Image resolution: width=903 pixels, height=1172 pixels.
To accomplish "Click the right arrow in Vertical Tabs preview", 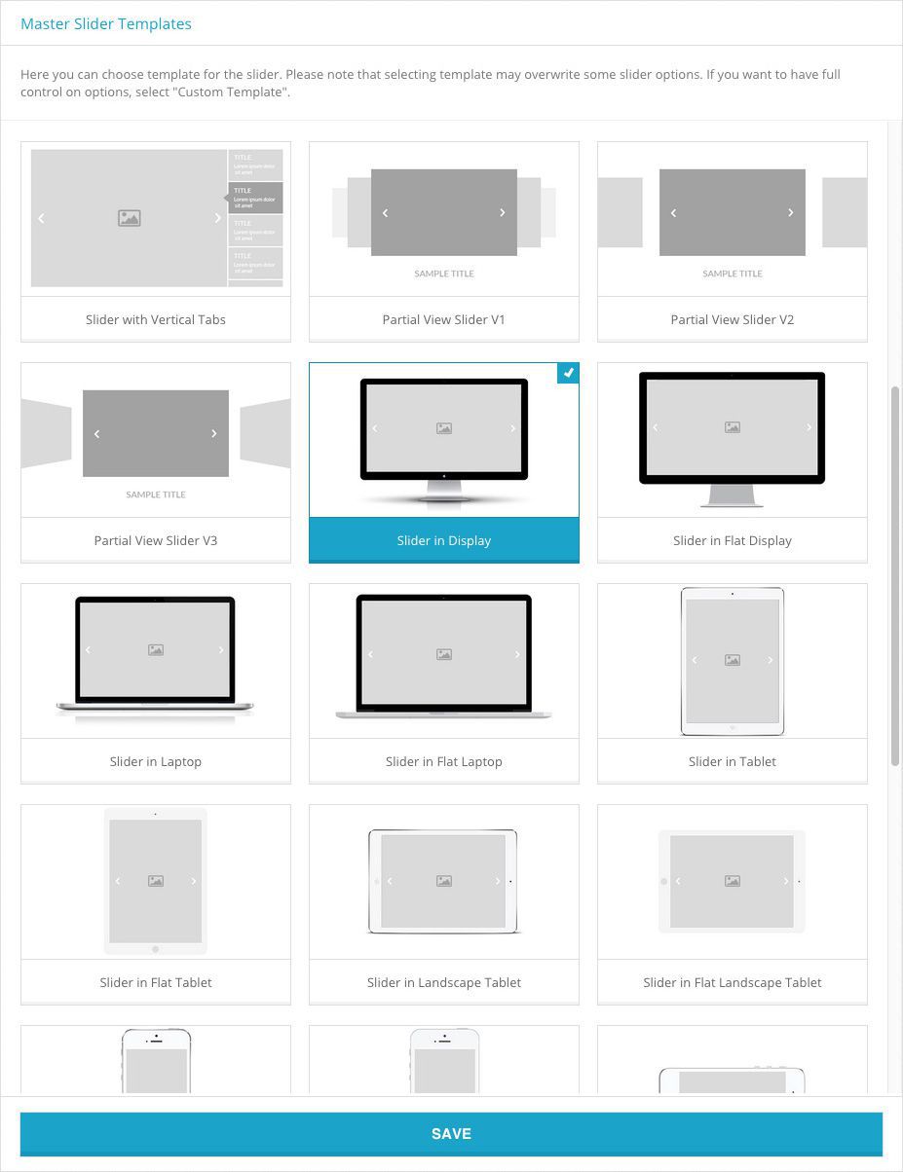I will click(217, 218).
